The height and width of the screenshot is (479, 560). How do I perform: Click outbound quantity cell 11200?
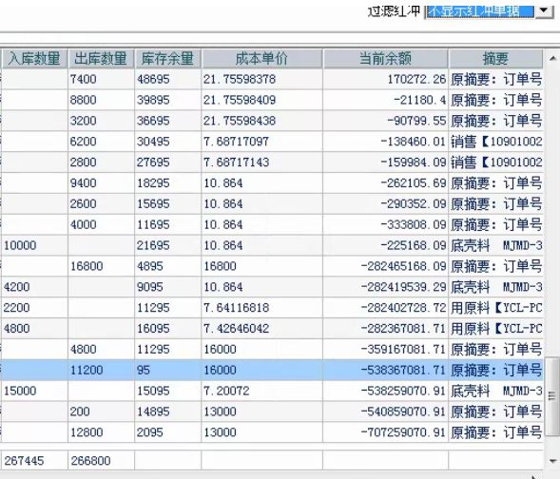[101, 370]
